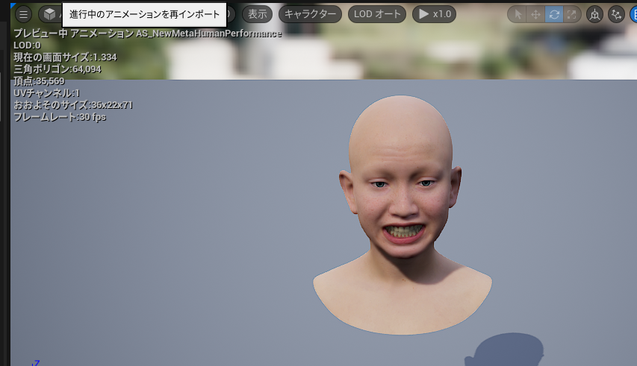Click the perspective cube viewport button

tap(49, 15)
